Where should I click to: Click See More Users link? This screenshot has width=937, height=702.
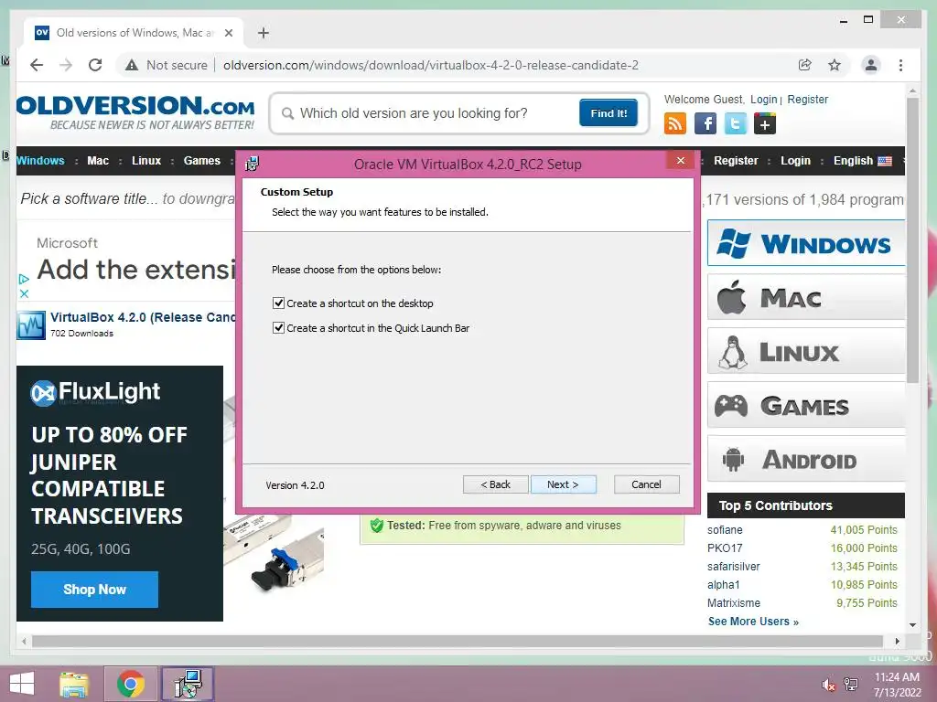coord(753,622)
